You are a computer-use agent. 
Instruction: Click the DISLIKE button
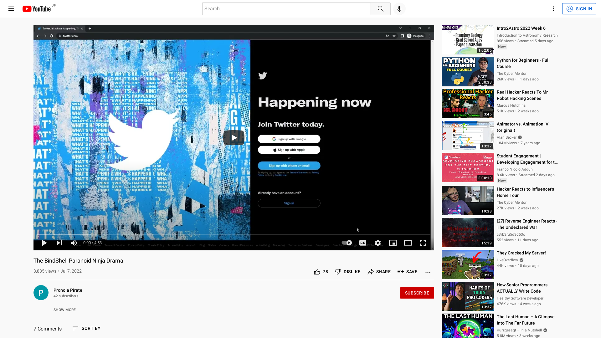point(348,272)
